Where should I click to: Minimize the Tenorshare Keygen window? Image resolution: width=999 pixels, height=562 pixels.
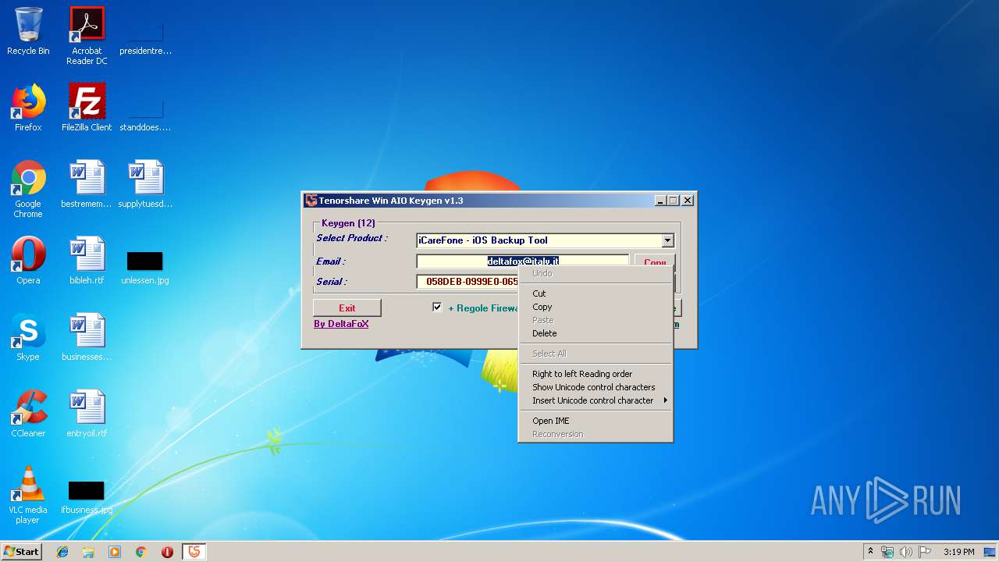click(x=660, y=201)
